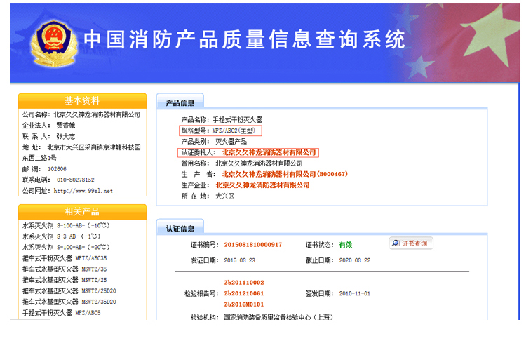Click the product name 手提式干粉灭火器
The width and height of the screenshot is (526, 348).
pos(238,120)
